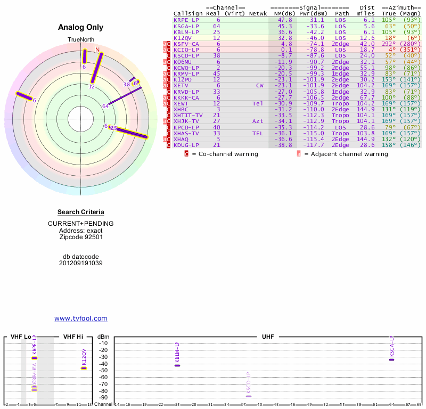Click the faded KSCD-LP marker in UHF chart
Image resolution: width=426 pixels, height=409 pixels.
pyautogui.click(x=249, y=396)
